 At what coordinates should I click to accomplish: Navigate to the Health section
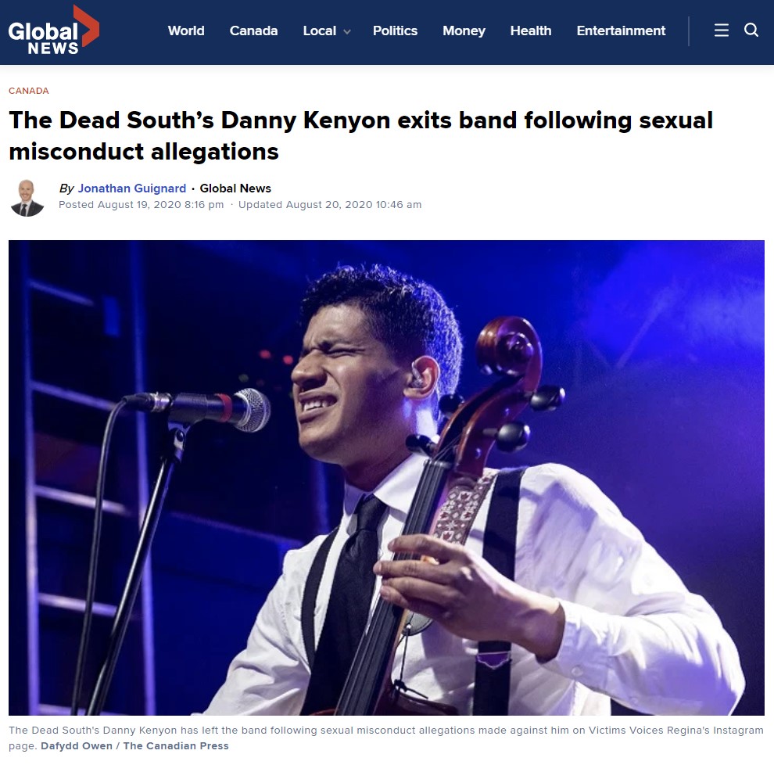tap(531, 31)
